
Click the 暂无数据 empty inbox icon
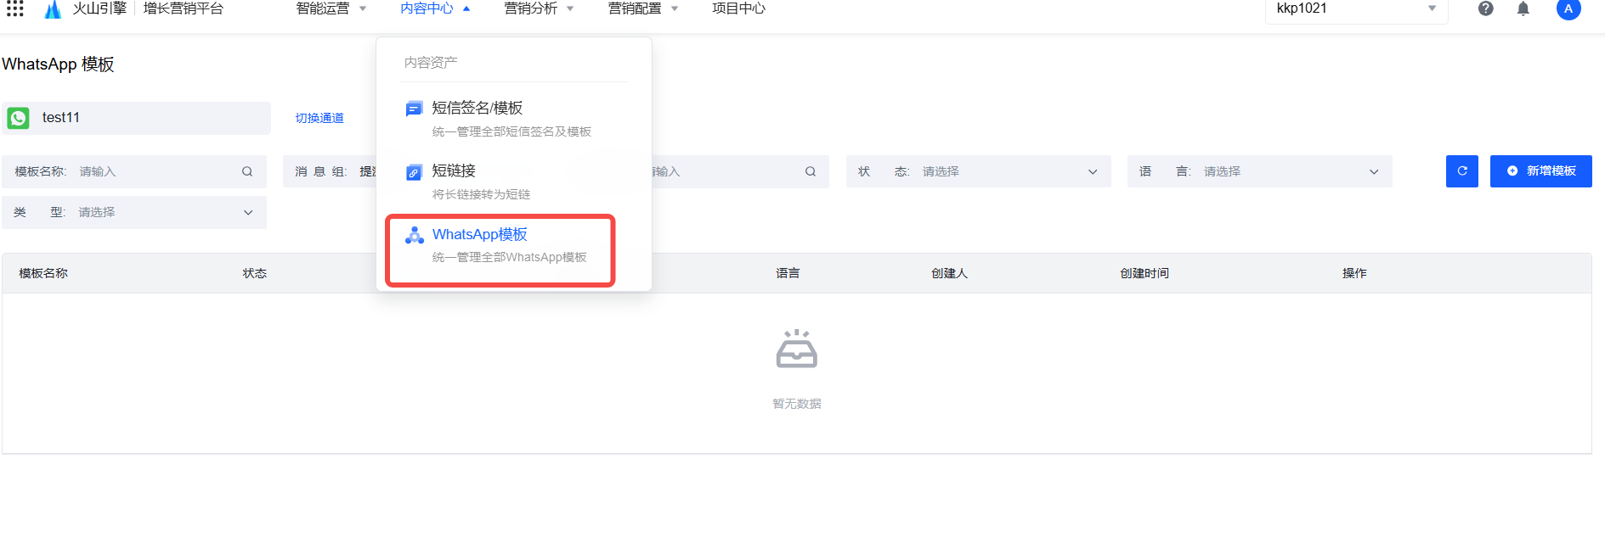tap(797, 349)
